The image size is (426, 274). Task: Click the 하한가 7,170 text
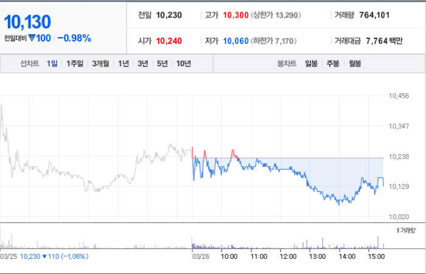pos(273,41)
